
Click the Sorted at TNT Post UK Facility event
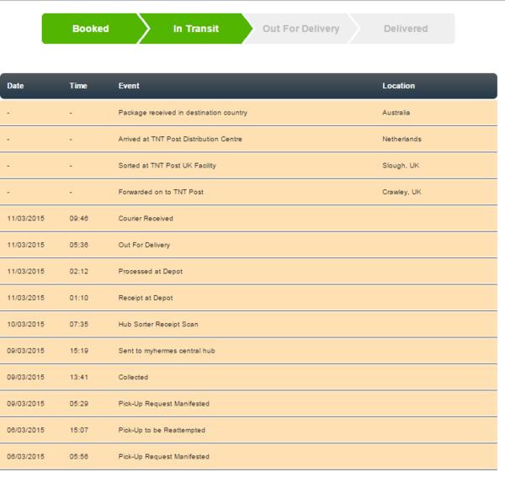click(x=167, y=166)
